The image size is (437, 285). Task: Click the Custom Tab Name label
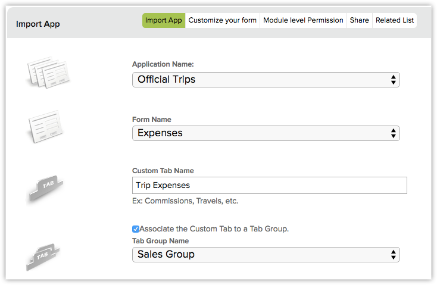pyautogui.click(x=163, y=171)
